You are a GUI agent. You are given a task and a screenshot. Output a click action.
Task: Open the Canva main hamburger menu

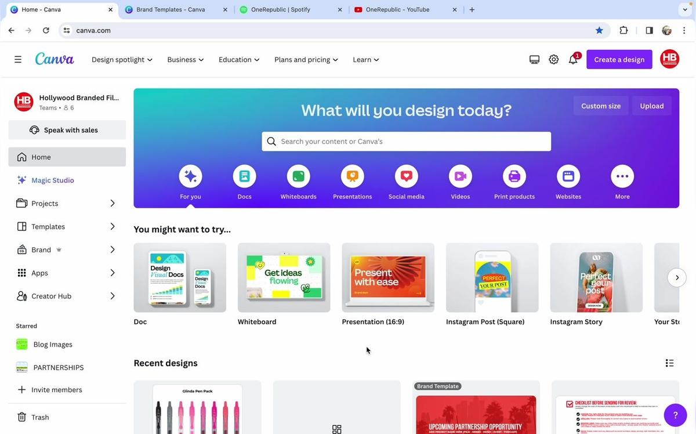click(x=18, y=59)
